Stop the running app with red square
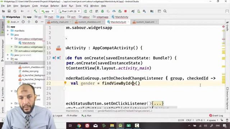The width and height of the screenshot is (230, 129). [125, 11]
